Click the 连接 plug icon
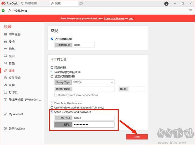The width and height of the screenshot is (195, 145). click(5, 70)
